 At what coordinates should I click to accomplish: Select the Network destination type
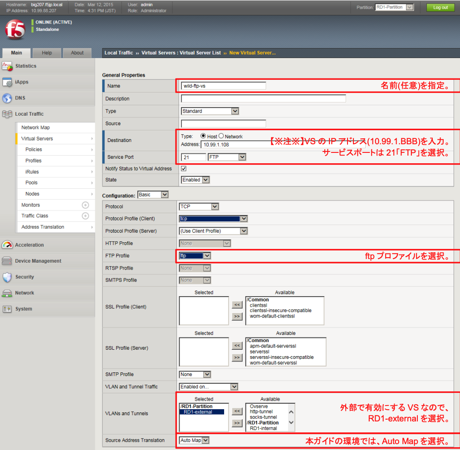(x=221, y=136)
